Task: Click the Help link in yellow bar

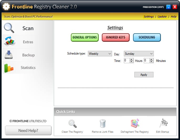Action: click(173, 17)
